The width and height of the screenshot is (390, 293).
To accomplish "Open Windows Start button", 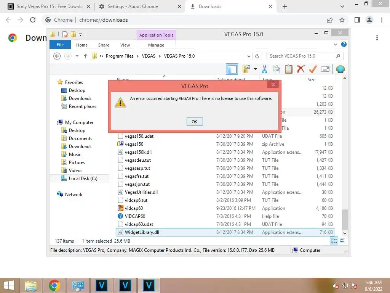I will point(9,285).
